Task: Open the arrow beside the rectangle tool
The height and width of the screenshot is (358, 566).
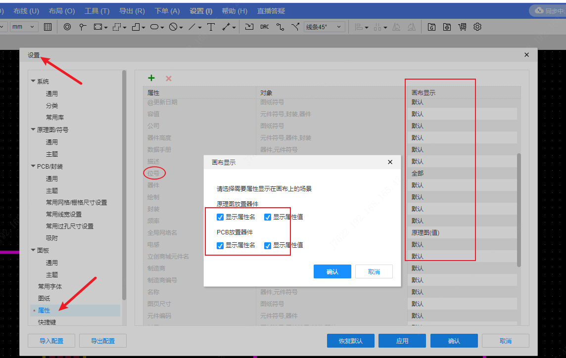Action: pos(106,27)
